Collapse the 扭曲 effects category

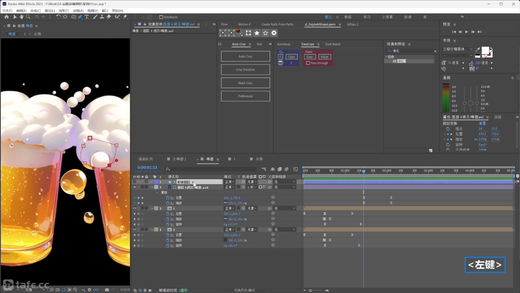tap(386, 57)
